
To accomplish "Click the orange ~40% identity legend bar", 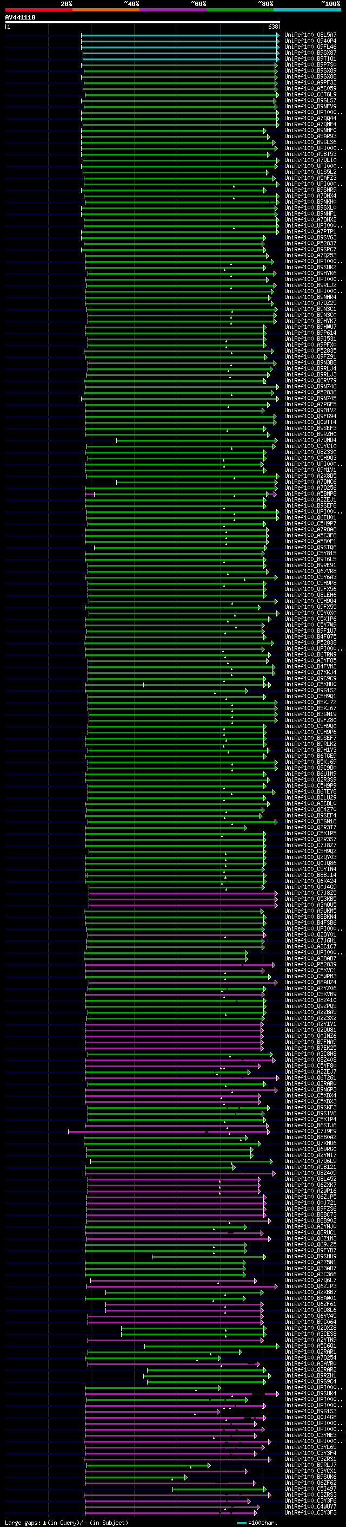I will click(x=106, y=10).
